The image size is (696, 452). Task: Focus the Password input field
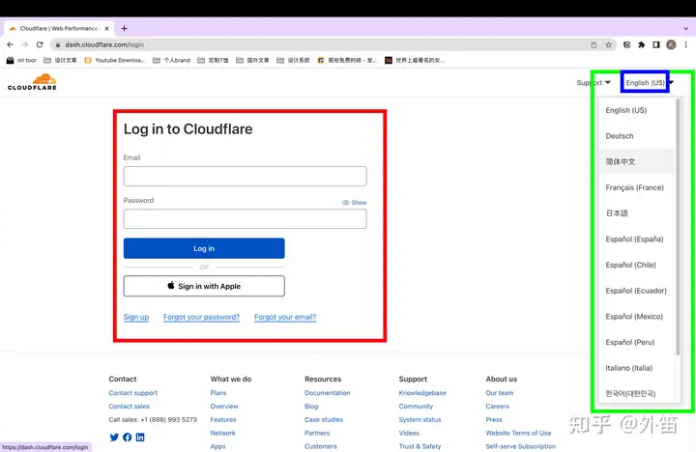(245, 218)
